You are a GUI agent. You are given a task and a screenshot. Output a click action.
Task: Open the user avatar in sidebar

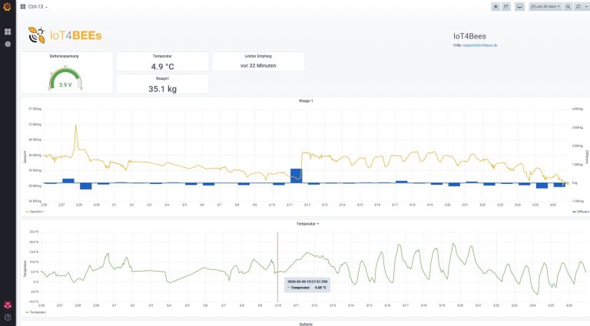click(x=8, y=305)
